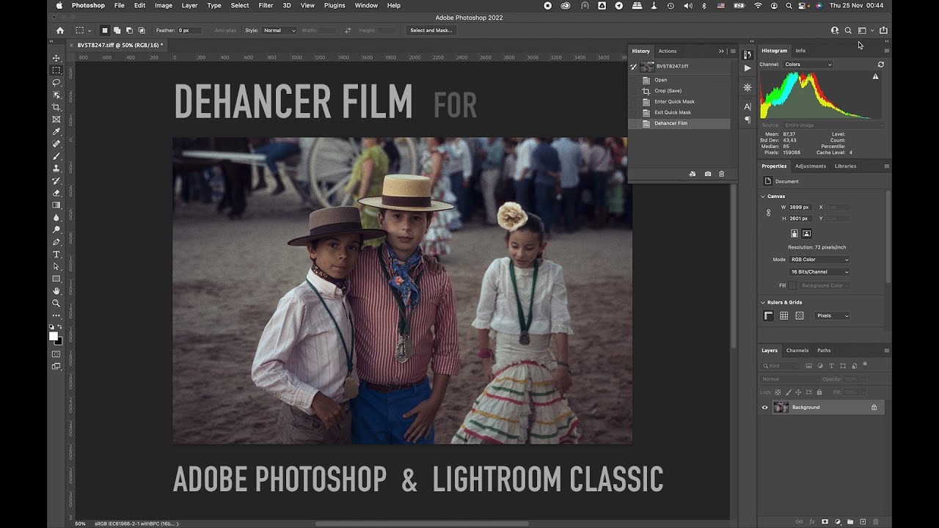The height and width of the screenshot is (528, 939).
Task: Hide the Background layer with eye icon
Action: coord(764,408)
